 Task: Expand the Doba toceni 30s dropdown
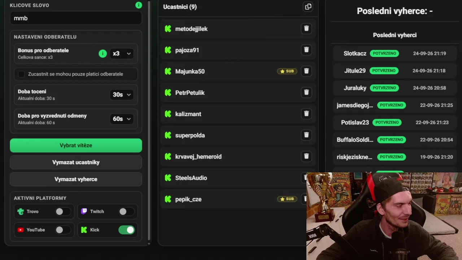(x=121, y=95)
